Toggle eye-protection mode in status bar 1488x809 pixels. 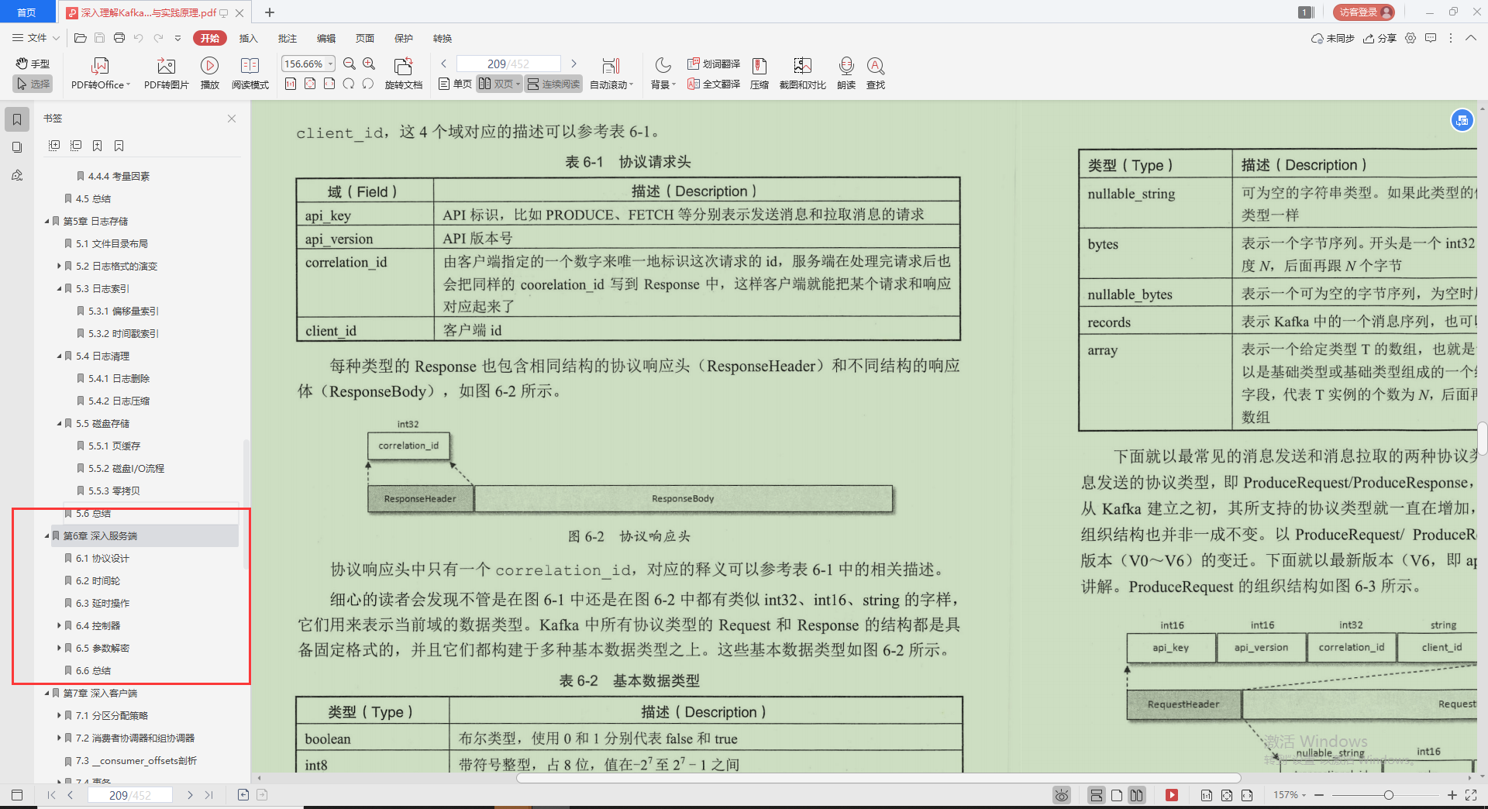click(x=1061, y=794)
